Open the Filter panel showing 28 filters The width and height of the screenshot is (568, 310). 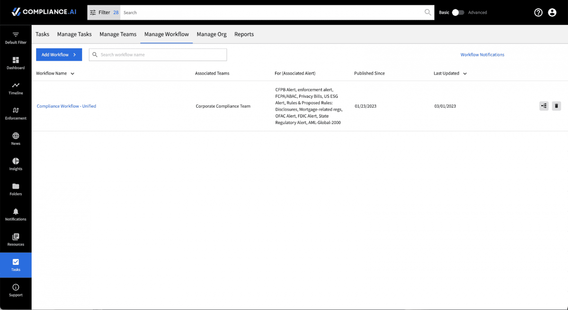[x=104, y=12]
